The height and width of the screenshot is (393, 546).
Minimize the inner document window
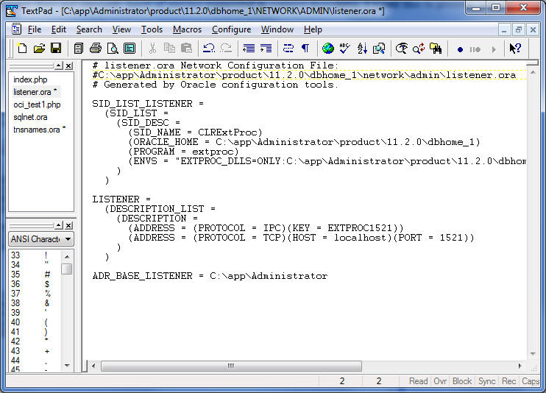coord(504,30)
